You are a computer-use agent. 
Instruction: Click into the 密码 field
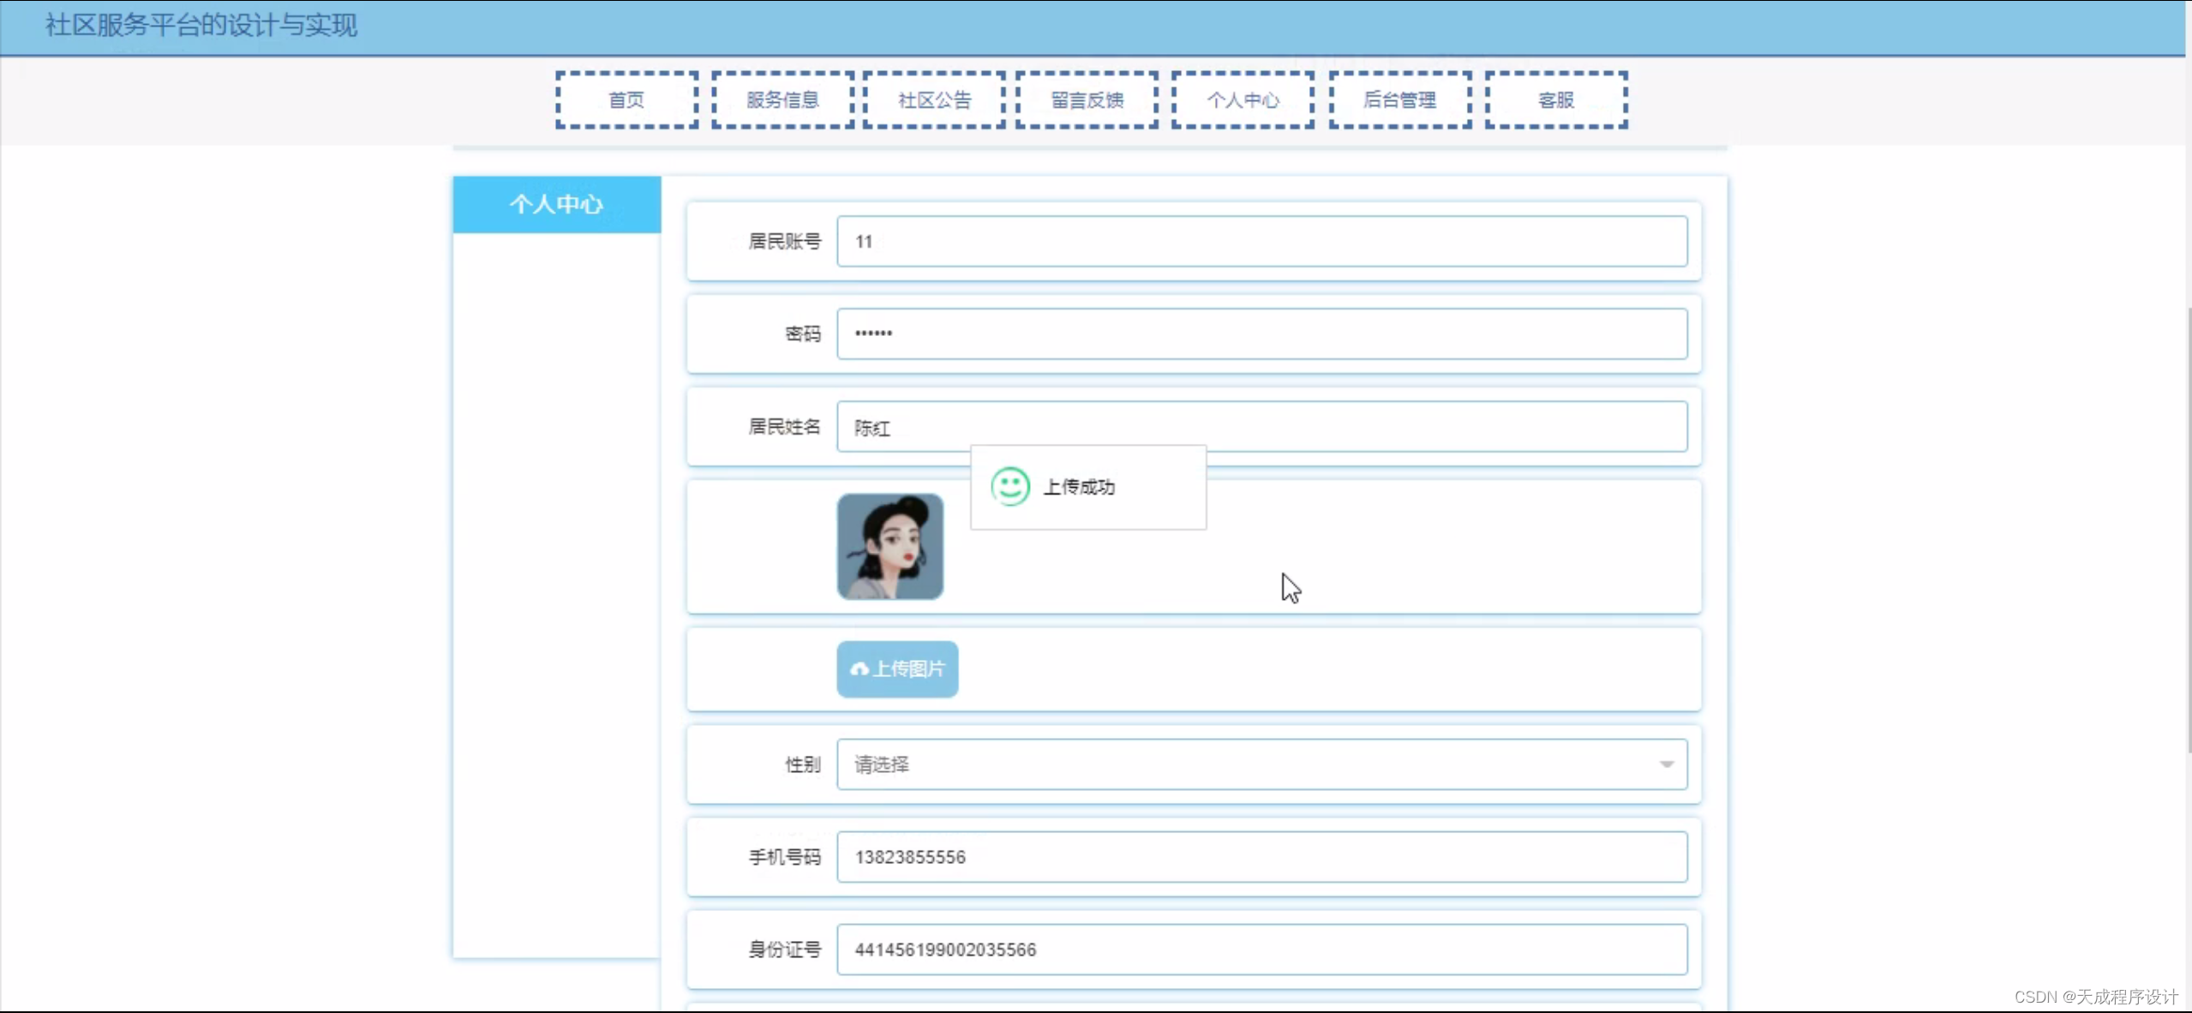tap(1261, 334)
